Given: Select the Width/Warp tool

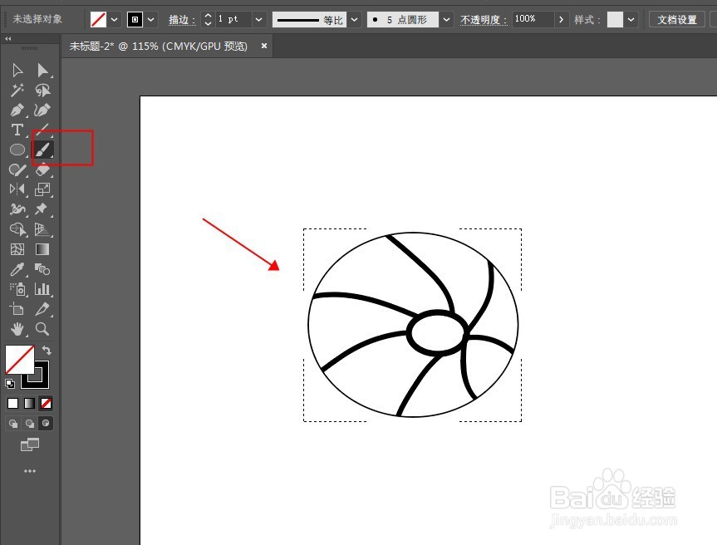Looking at the screenshot, I should pyautogui.click(x=17, y=209).
